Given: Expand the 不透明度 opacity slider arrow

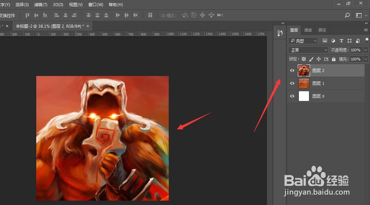Looking at the screenshot, I should coord(366,50).
